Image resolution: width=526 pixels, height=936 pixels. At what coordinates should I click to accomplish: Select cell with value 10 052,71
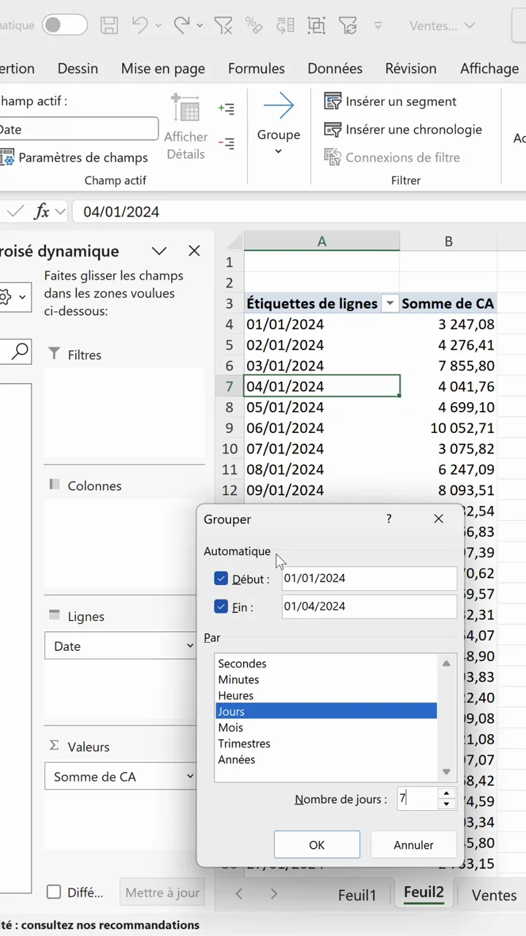point(449,428)
